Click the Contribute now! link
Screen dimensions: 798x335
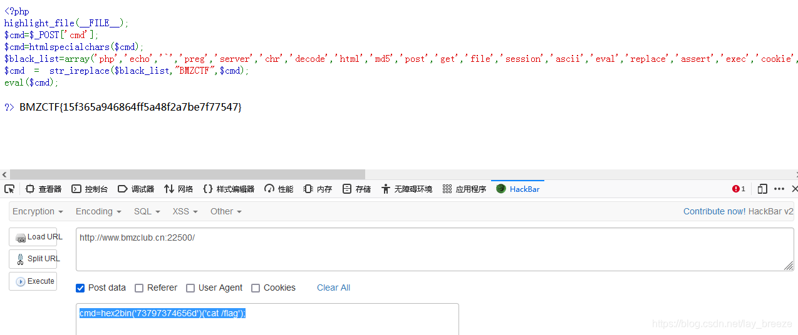(714, 211)
